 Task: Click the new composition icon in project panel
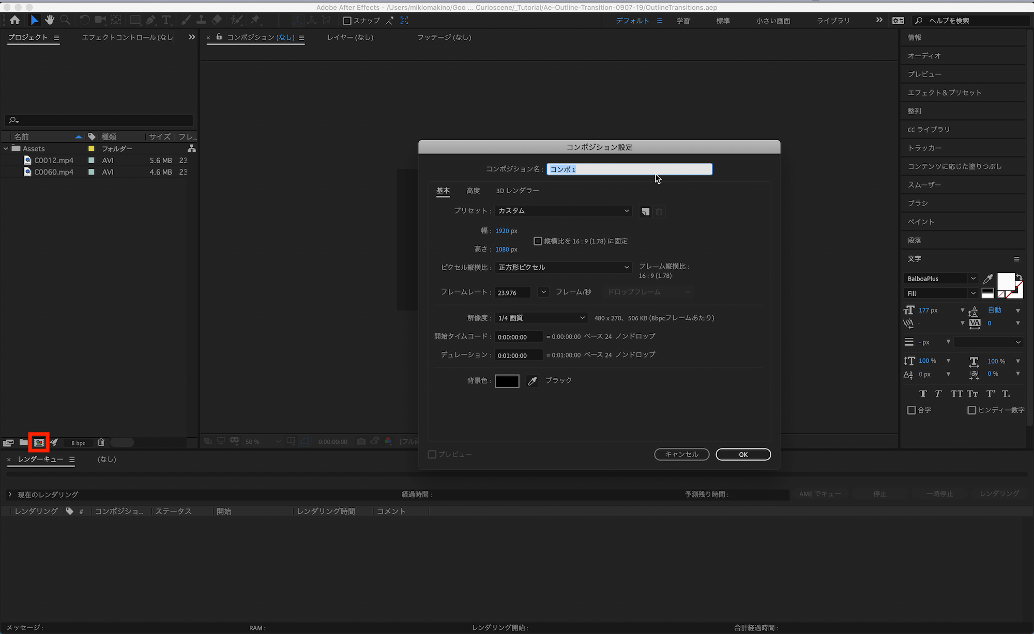(38, 442)
